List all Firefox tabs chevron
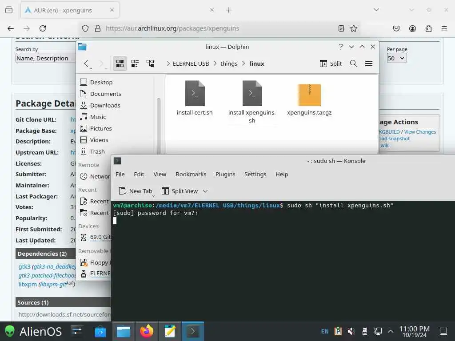The image size is (455, 341). coord(376,10)
